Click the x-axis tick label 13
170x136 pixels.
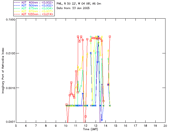click(96, 125)
